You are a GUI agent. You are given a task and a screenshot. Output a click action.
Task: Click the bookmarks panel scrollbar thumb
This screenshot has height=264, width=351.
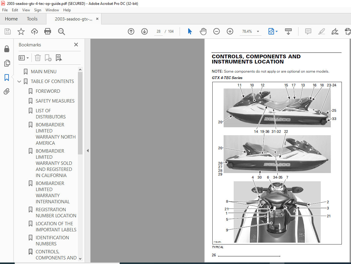(80, 113)
